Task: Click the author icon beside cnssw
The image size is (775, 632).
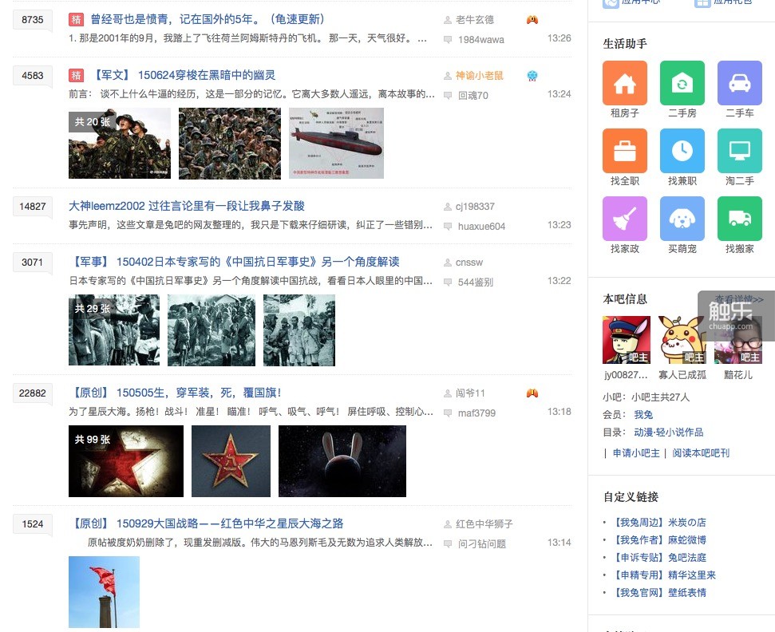Action: point(447,263)
